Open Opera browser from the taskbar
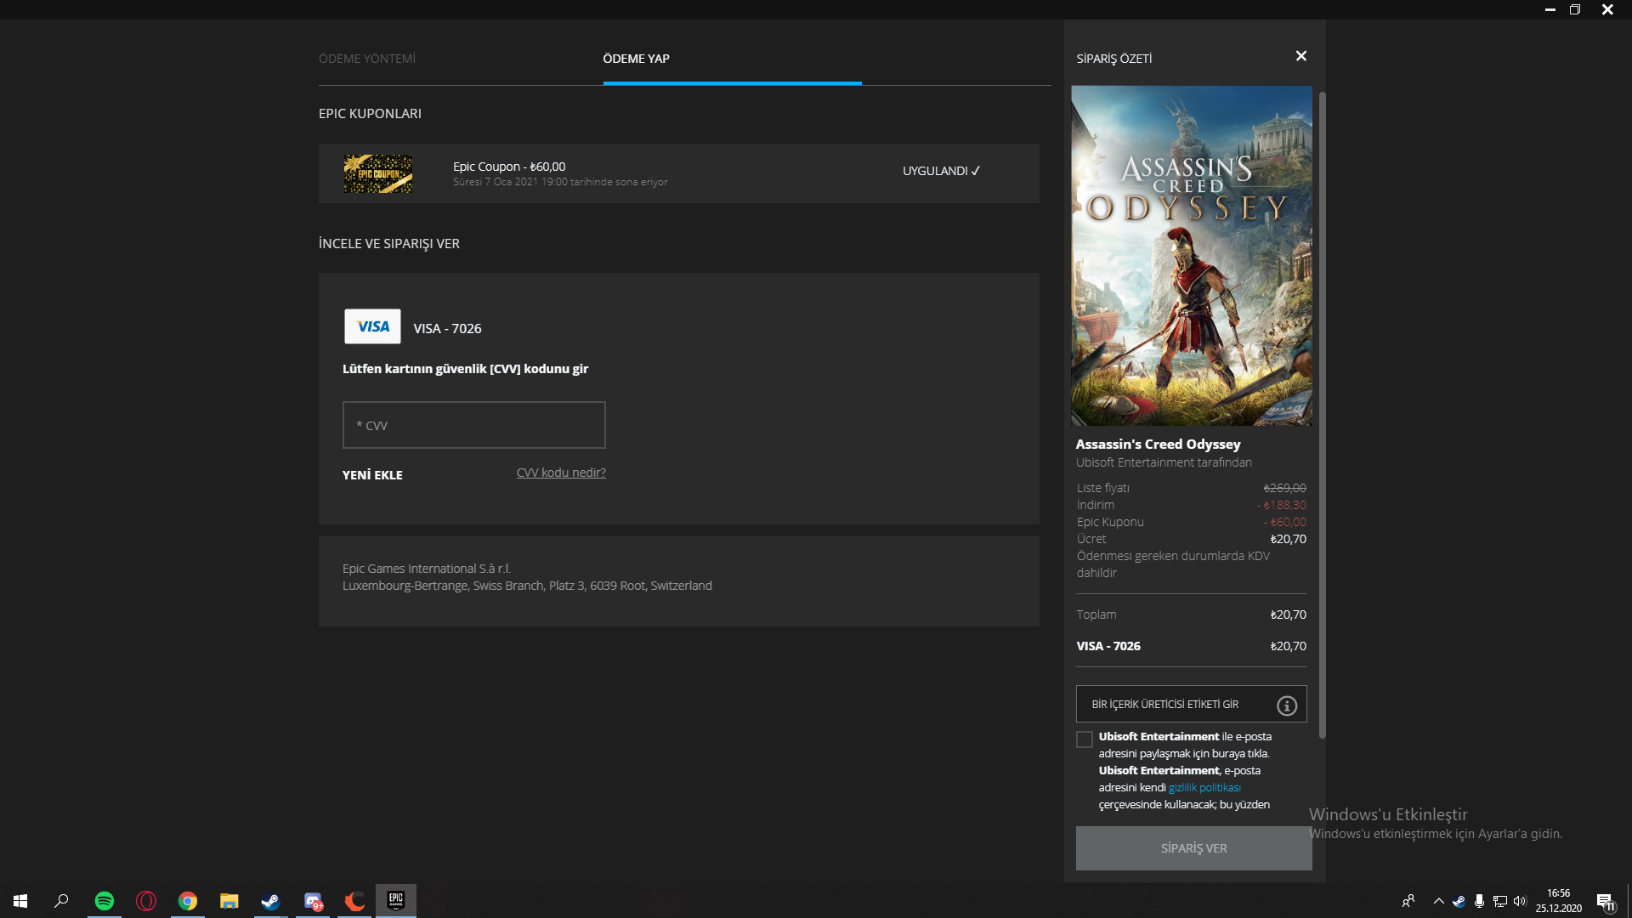The width and height of the screenshot is (1632, 918). (146, 901)
